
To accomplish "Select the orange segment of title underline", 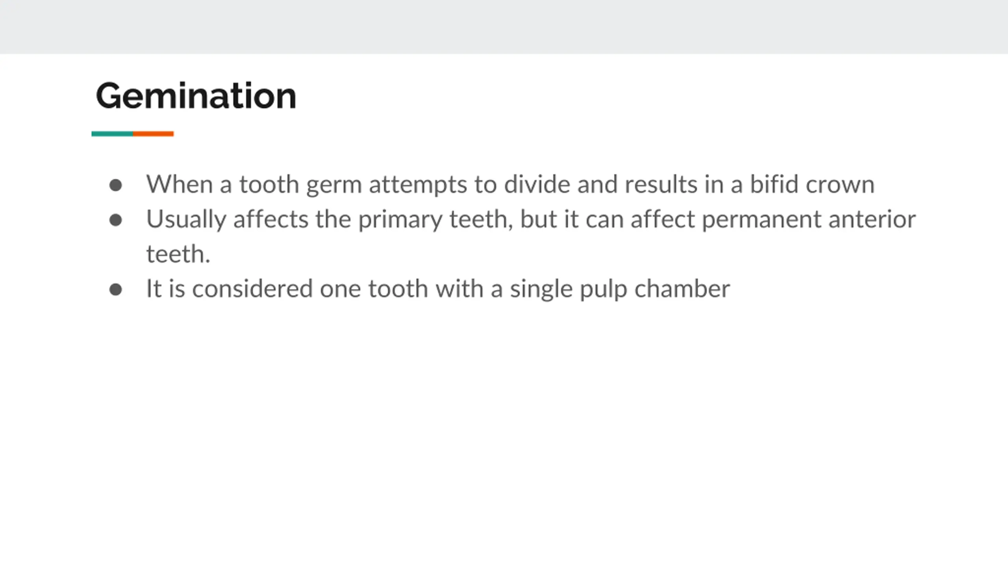I will point(154,134).
